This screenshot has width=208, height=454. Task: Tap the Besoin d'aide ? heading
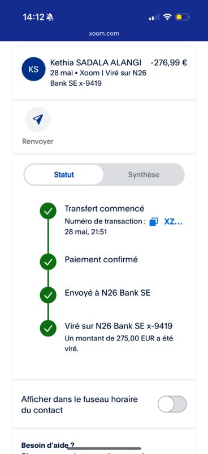[x=48, y=445]
